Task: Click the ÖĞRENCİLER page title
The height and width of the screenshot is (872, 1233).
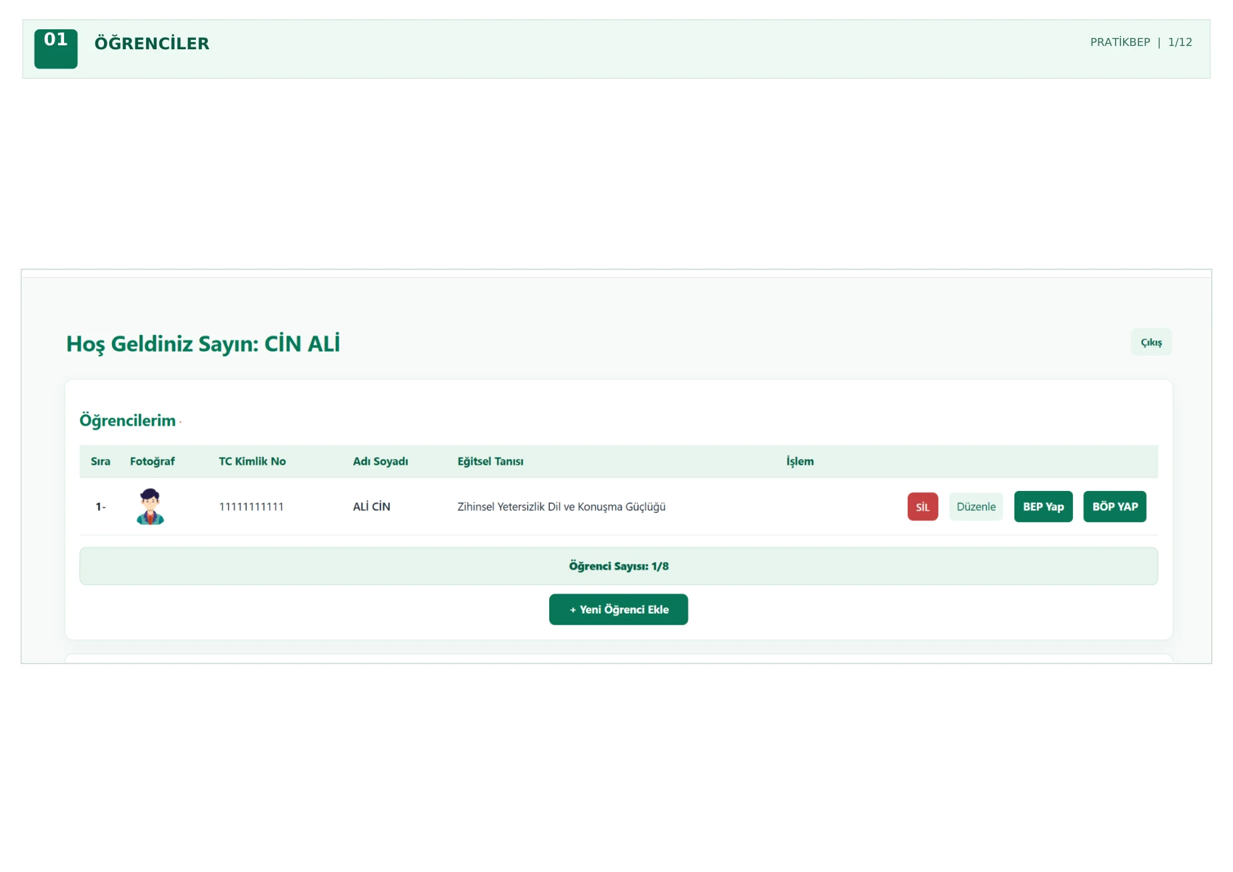Action: click(152, 43)
